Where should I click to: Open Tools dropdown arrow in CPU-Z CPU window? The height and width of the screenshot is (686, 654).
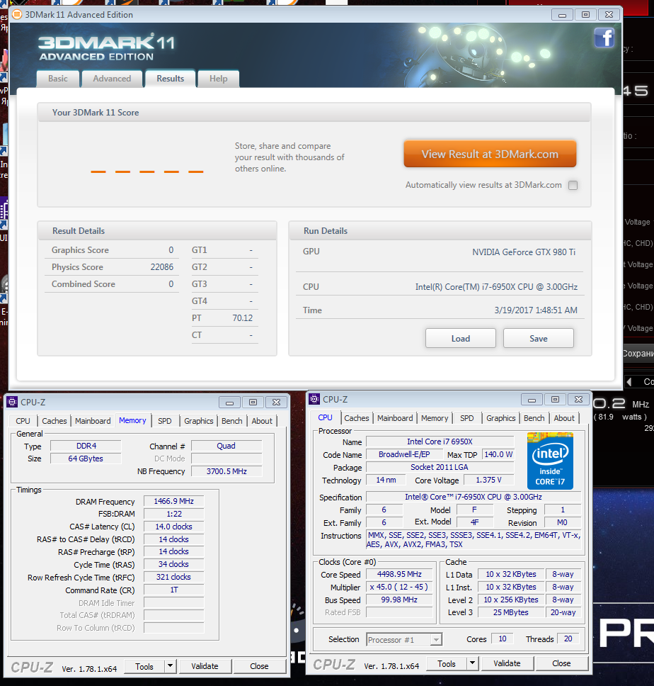(x=472, y=664)
